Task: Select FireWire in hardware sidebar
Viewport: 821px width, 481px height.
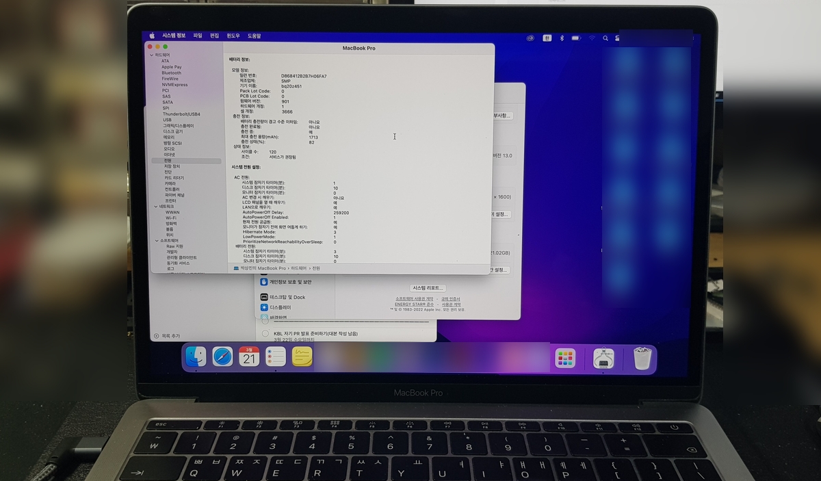Action: coord(170,79)
